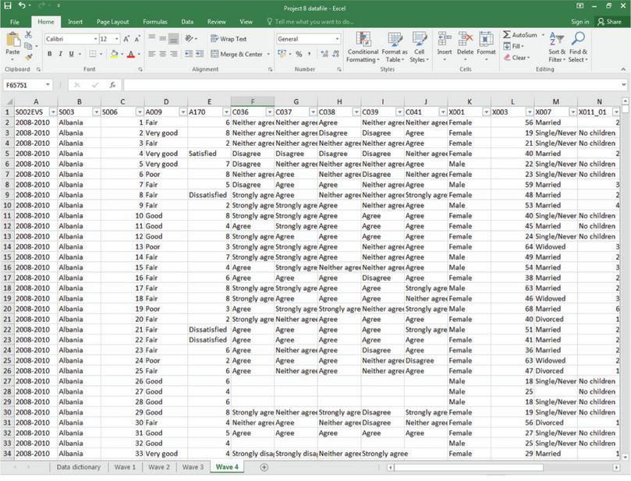The image size is (631, 481).
Task: Switch to Page Layout tab
Action: pos(112,22)
